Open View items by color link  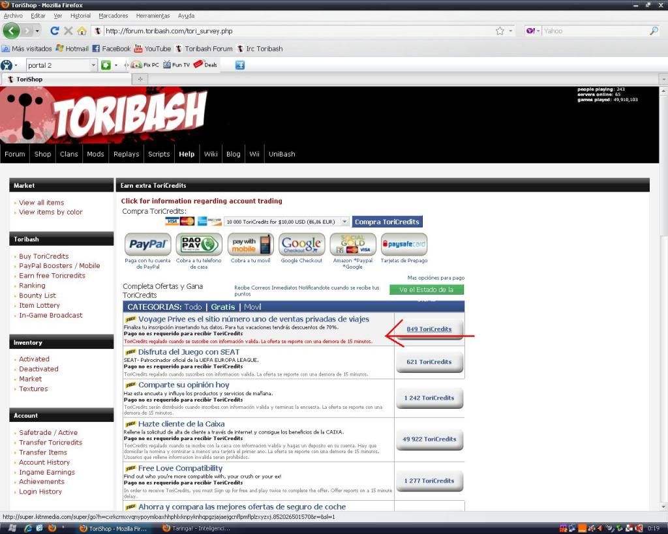(51, 212)
